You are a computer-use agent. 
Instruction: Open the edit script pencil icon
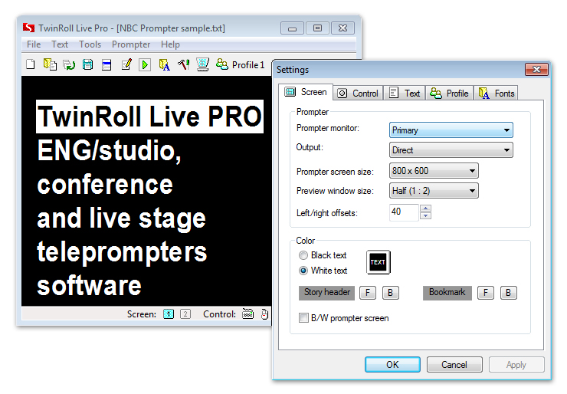click(126, 65)
